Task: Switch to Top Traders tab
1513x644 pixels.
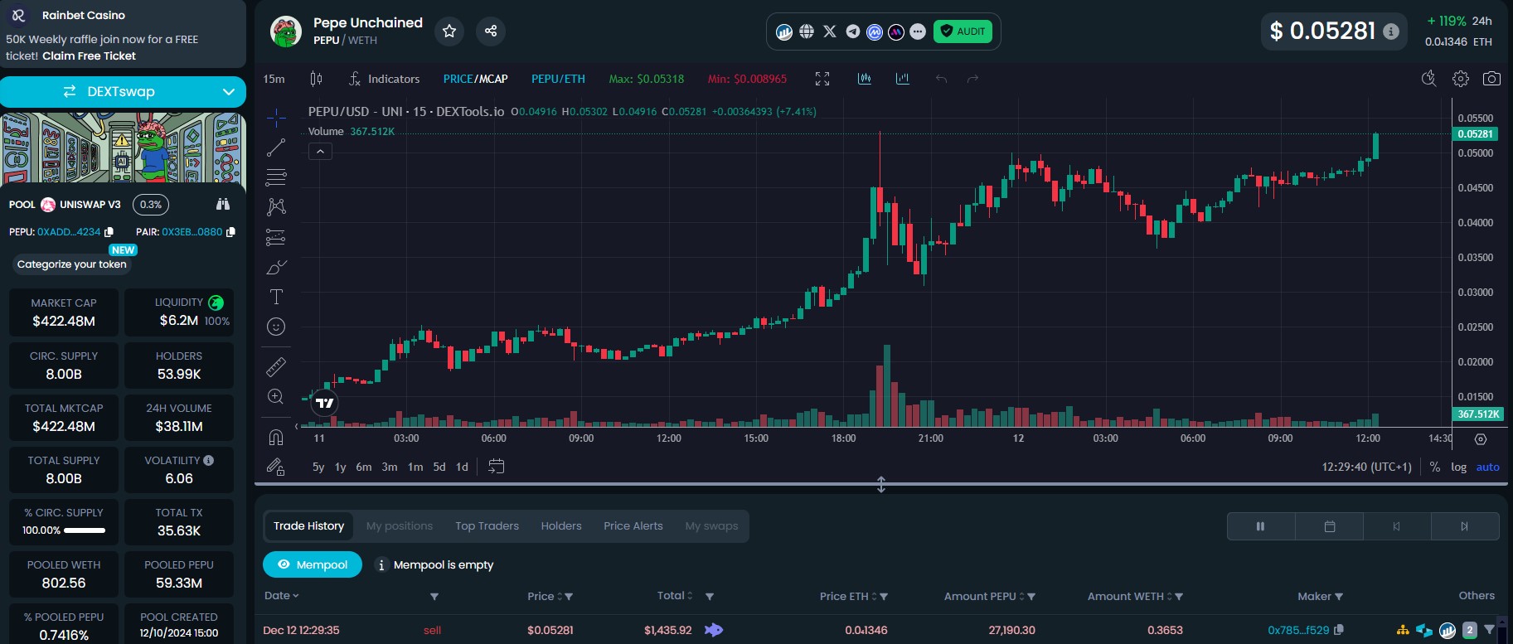Action: coord(487,525)
